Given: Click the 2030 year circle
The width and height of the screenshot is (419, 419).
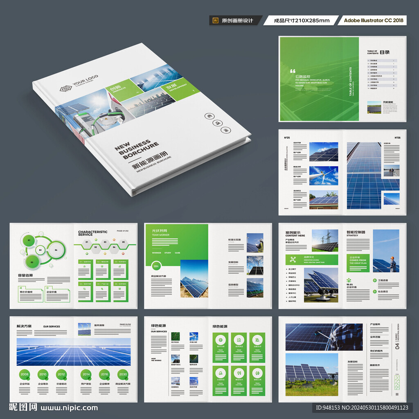Looking at the screenshot, I should pos(123,374).
